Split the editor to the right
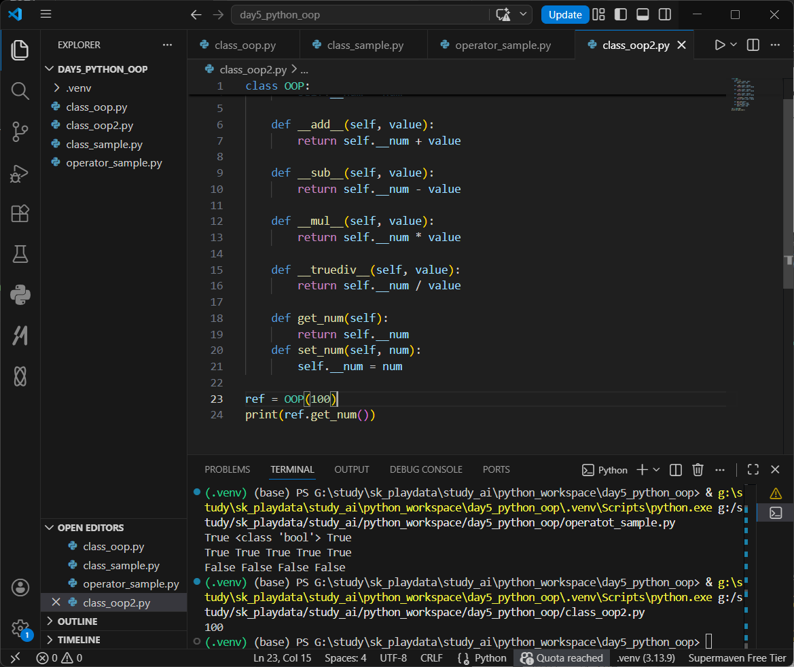Viewport: 794px width, 667px height. tap(753, 45)
